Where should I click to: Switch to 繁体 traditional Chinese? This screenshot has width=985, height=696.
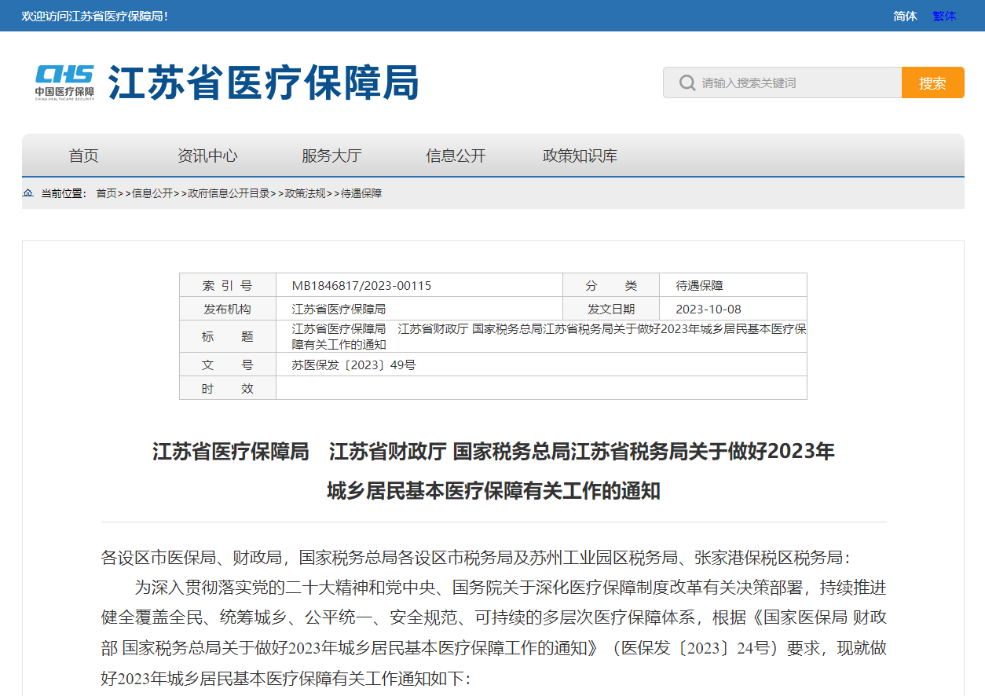[944, 16]
